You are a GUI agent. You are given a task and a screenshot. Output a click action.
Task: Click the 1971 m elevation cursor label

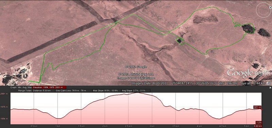257,107
